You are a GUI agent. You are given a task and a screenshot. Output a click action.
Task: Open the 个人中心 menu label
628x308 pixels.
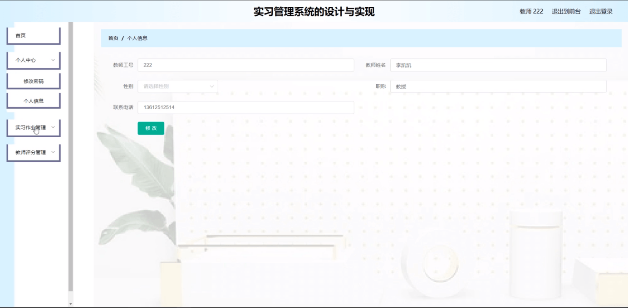(x=25, y=60)
